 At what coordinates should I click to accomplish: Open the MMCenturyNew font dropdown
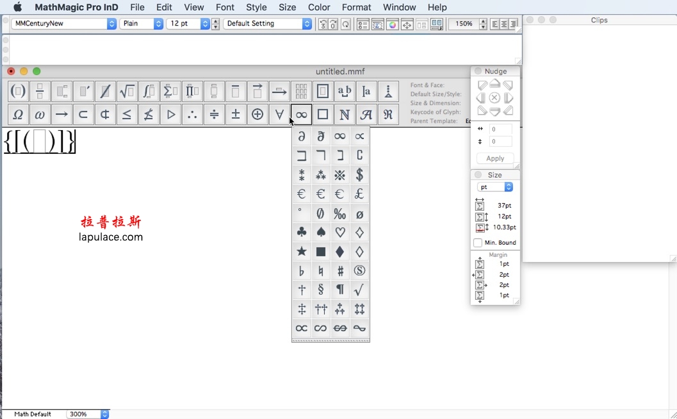pyautogui.click(x=62, y=23)
